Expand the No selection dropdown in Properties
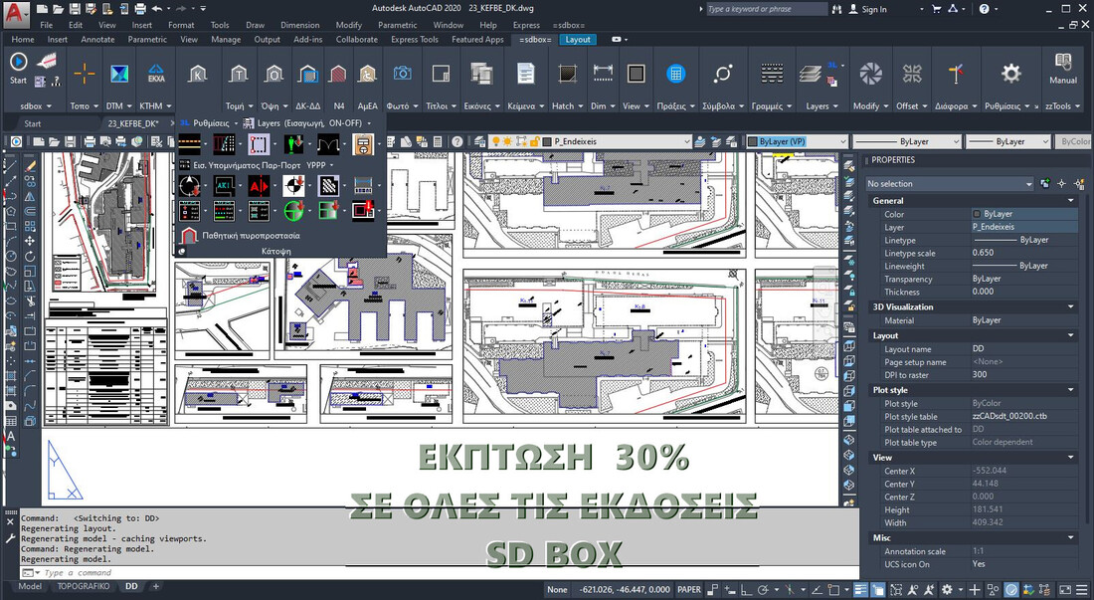This screenshot has width=1094, height=600. pyautogui.click(x=950, y=184)
